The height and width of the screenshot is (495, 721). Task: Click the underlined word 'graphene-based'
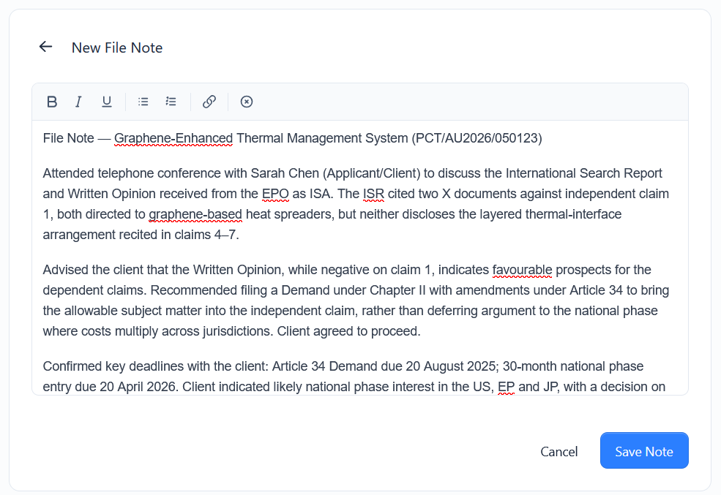pyautogui.click(x=195, y=214)
